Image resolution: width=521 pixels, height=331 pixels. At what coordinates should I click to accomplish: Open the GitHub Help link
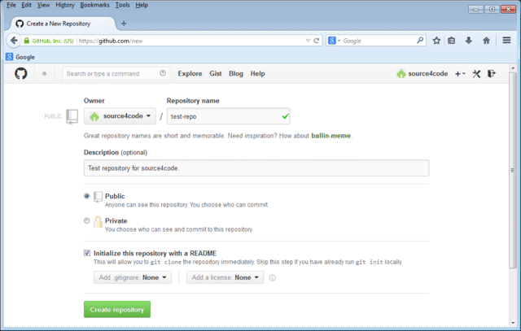[x=257, y=74]
